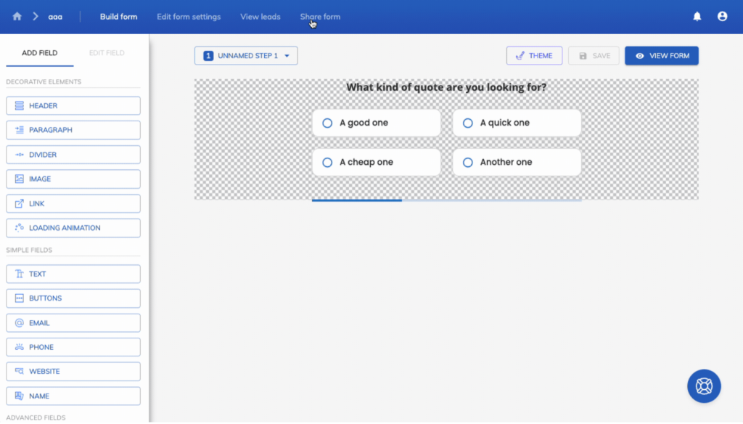Click the Header field icon
This screenshot has width=743, height=424.
20,106
